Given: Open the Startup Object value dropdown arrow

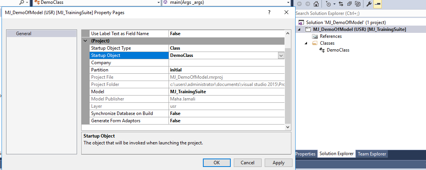Looking at the screenshot, I should 281,55.
